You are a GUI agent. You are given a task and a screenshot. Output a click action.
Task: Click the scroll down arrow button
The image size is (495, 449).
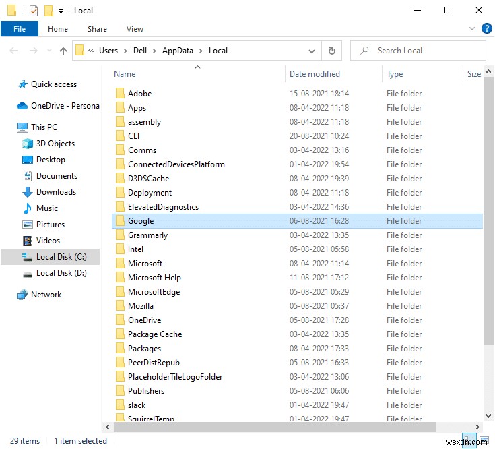point(488,416)
